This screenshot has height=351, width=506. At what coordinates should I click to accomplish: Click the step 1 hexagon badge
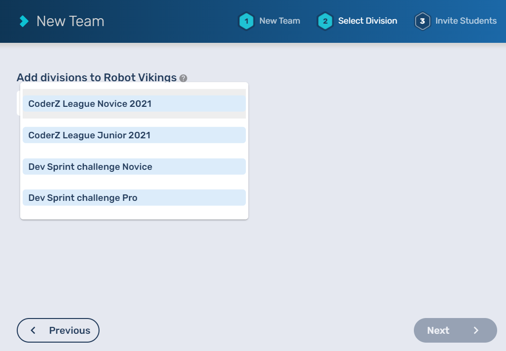point(246,21)
